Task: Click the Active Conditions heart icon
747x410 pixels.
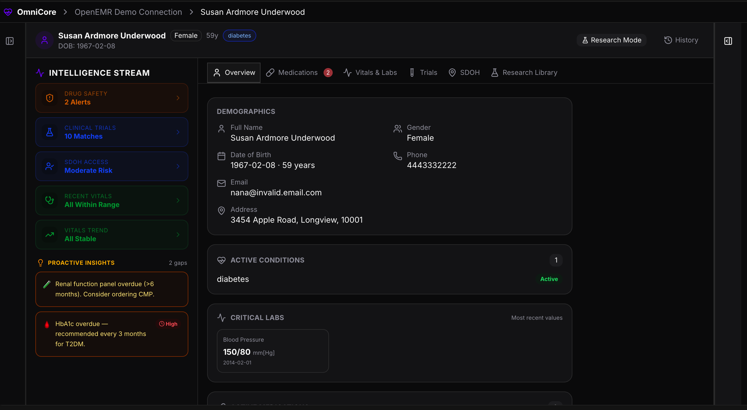Action: click(221, 261)
